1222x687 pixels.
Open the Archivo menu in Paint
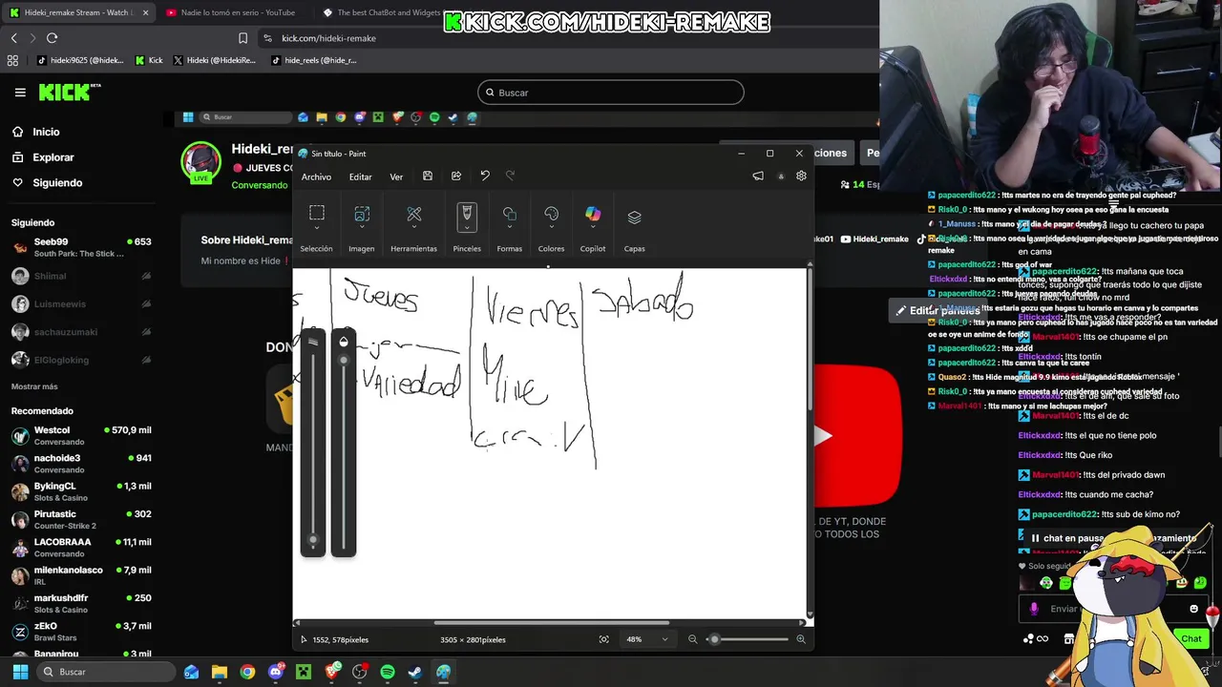[316, 177]
